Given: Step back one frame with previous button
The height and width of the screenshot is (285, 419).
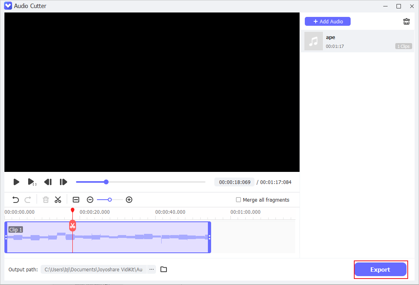Looking at the screenshot, I should point(48,182).
